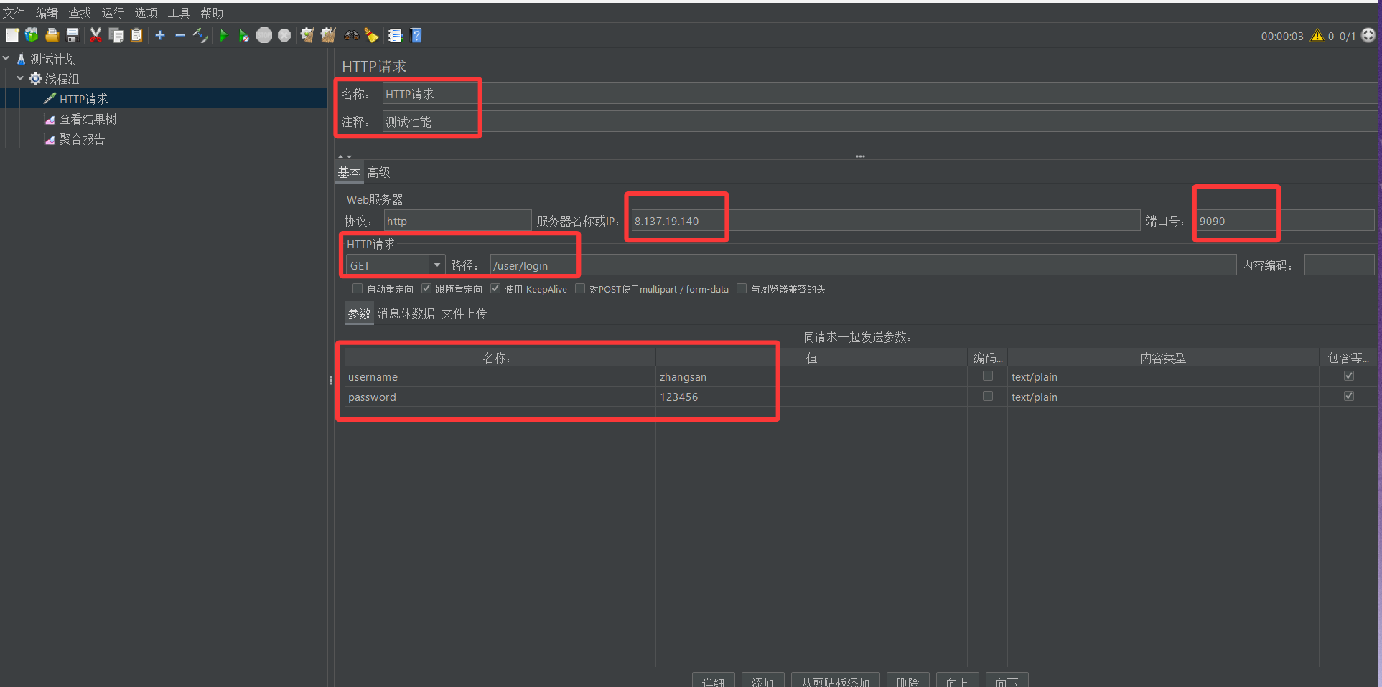
Task: Open the 帮助 menu
Action: pos(212,13)
